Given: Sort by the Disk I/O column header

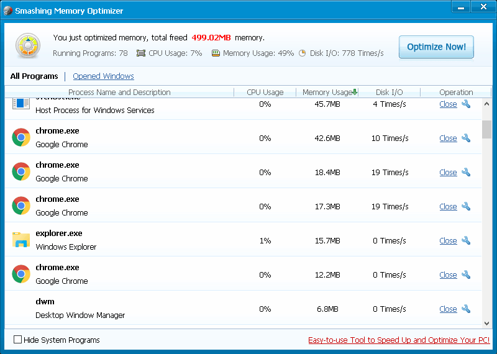Looking at the screenshot, I should [390, 92].
